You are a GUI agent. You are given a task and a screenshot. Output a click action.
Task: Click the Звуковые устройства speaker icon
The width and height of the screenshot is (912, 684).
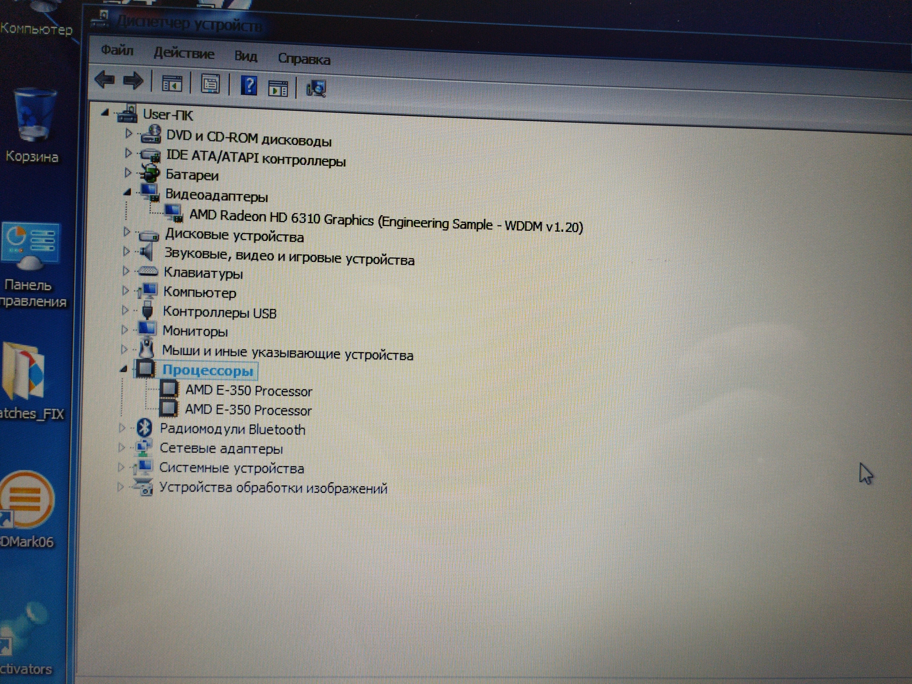148,252
